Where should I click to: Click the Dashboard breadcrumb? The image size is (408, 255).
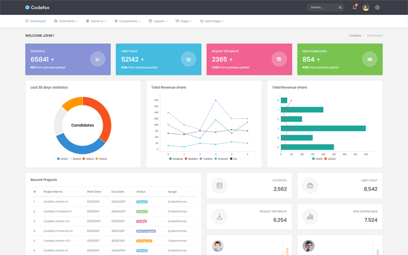(375, 35)
